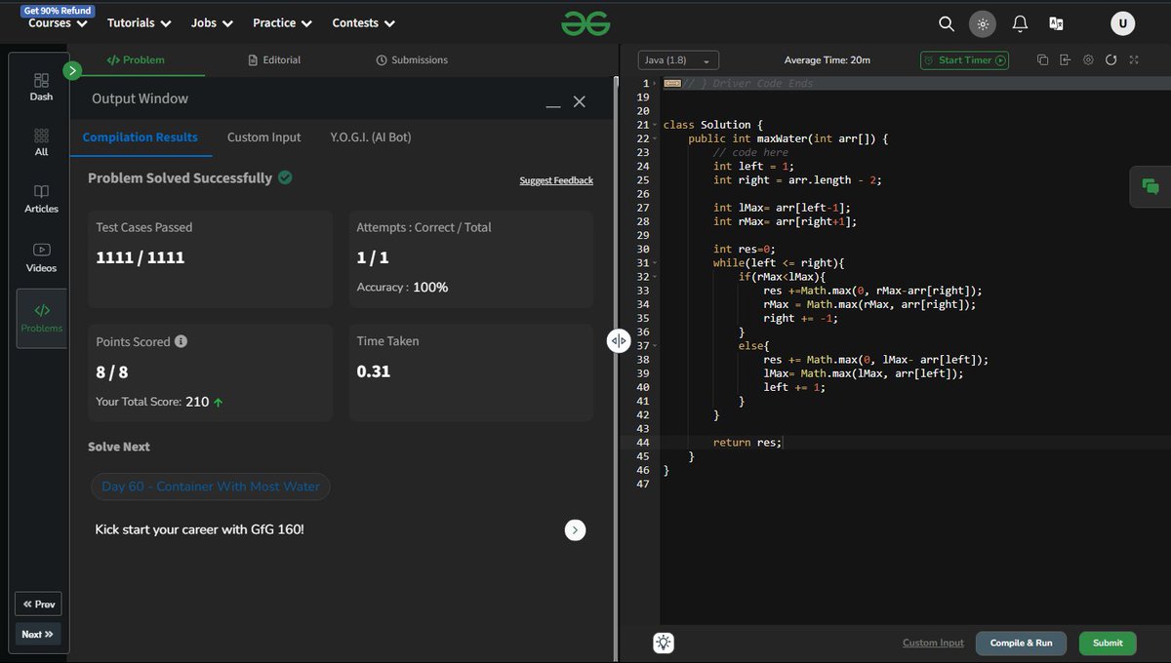Viewport: 1171px width, 663px height.
Task: Click the Compile & Run button
Action: click(x=1022, y=643)
